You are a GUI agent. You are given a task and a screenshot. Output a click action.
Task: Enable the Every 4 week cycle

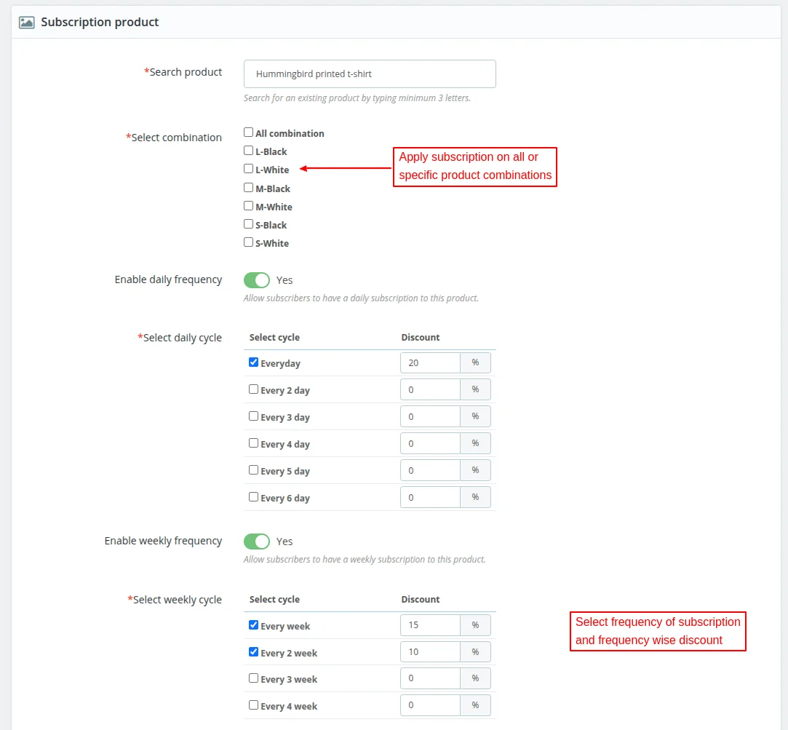pos(254,705)
